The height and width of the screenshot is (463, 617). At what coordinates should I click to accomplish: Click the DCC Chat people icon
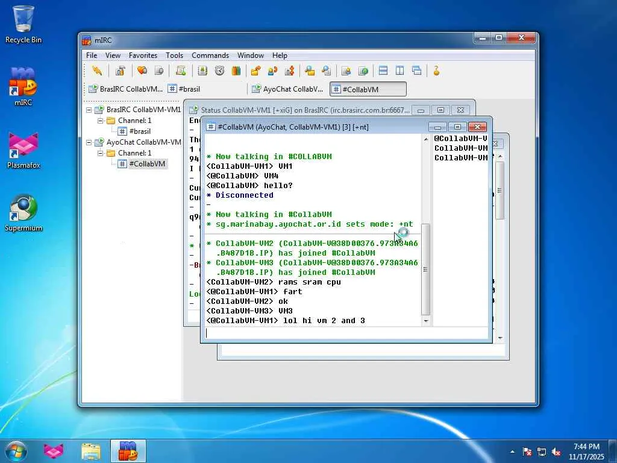tap(272, 71)
